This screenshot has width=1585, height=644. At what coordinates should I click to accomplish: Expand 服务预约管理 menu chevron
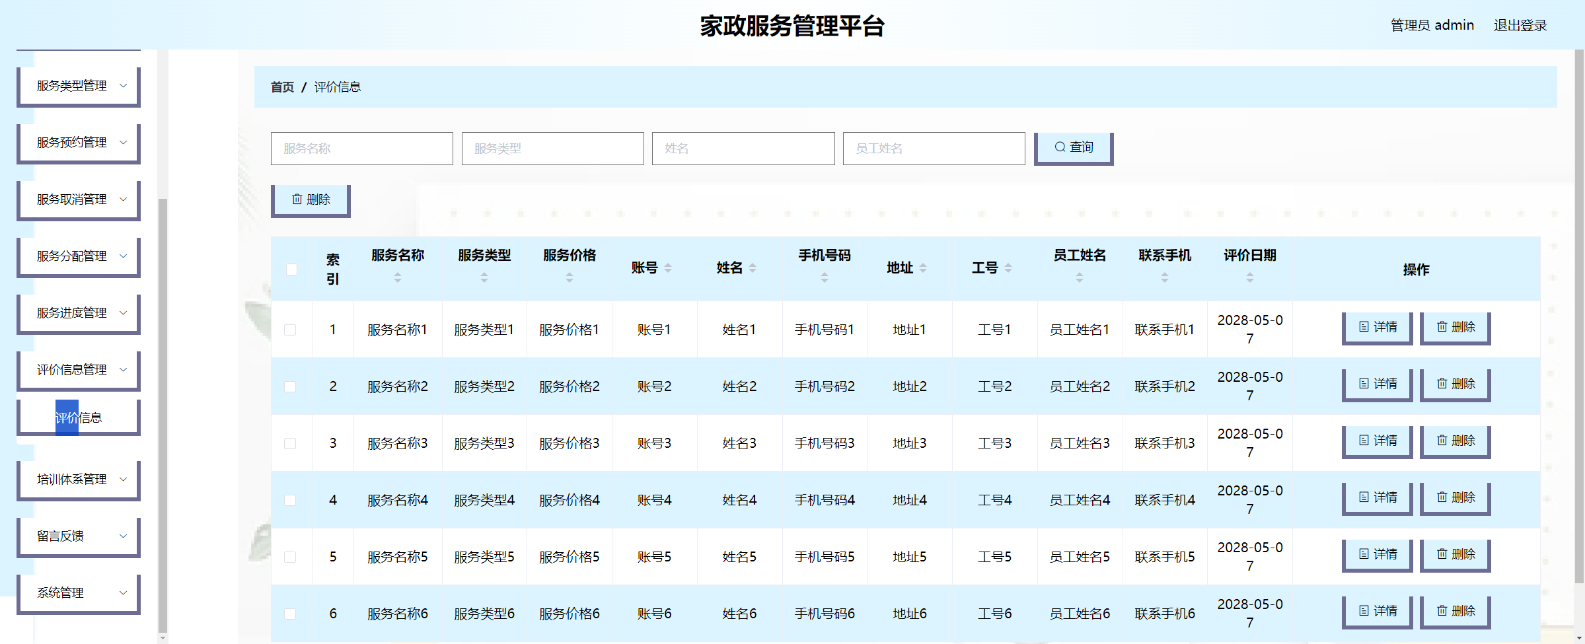coord(123,143)
